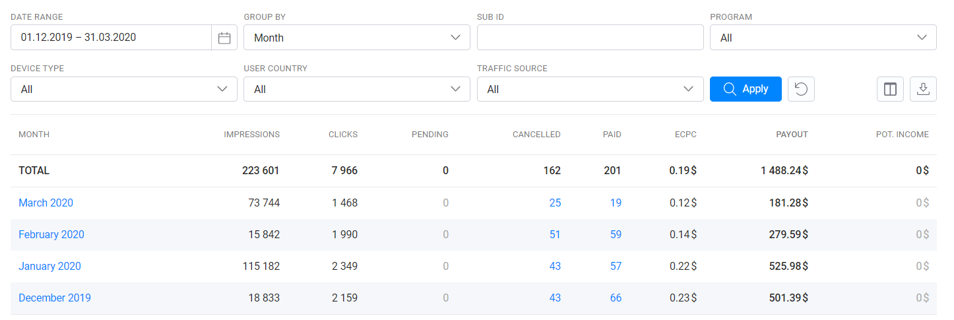Click February 2020 impressions 15 842
This screenshot has width=954, height=320.
point(263,235)
